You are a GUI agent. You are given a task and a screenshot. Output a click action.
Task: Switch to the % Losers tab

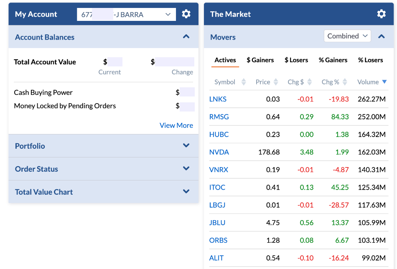coord(370,60)
